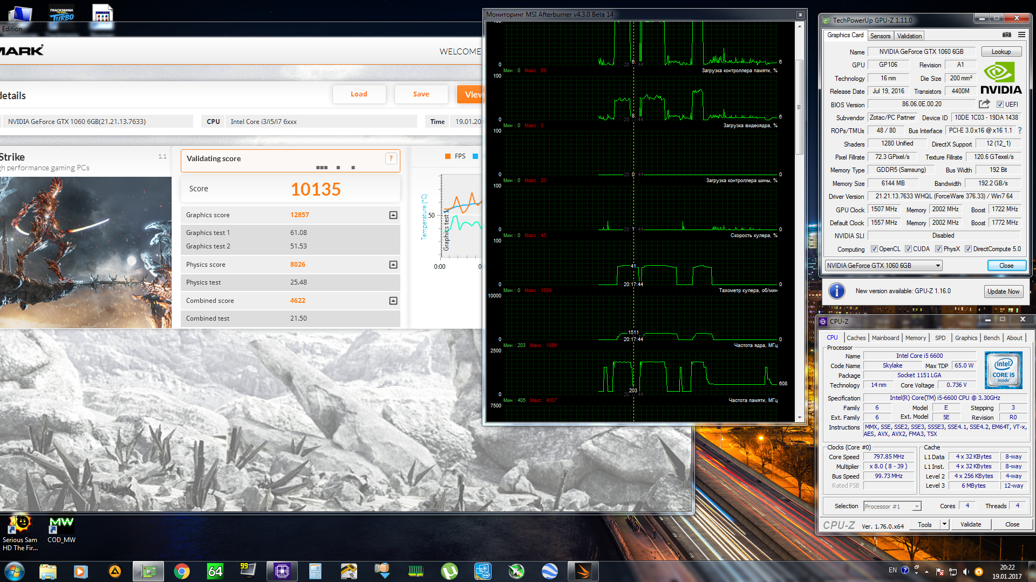This screenshot has height=582, width=1036.
Task: Expand the Combined score details
Action: (x=393, y=301)
